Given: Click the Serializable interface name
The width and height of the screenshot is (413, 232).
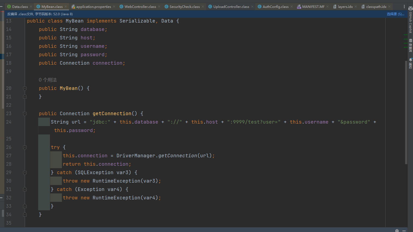Looking at the screenshot, I should tap(137, 21).
